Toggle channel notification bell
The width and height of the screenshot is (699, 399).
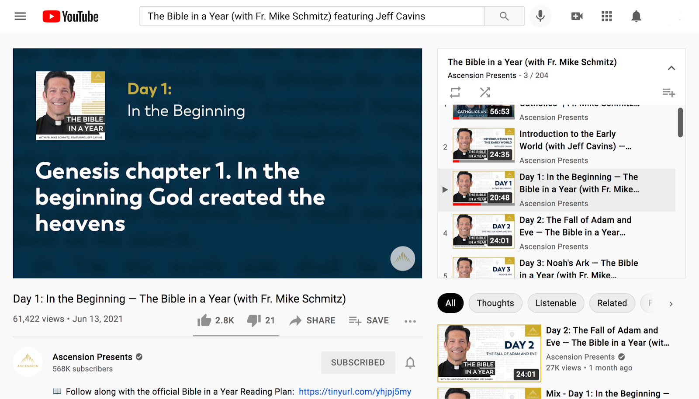[410, 363]
